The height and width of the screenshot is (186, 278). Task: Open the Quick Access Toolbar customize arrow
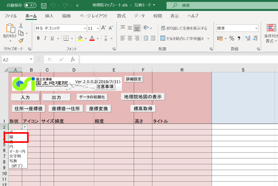(x=77, y=5)
